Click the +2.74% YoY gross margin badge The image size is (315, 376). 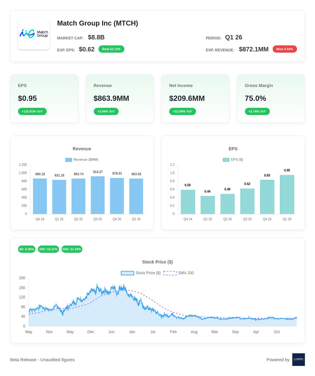[x=257, y=111]
